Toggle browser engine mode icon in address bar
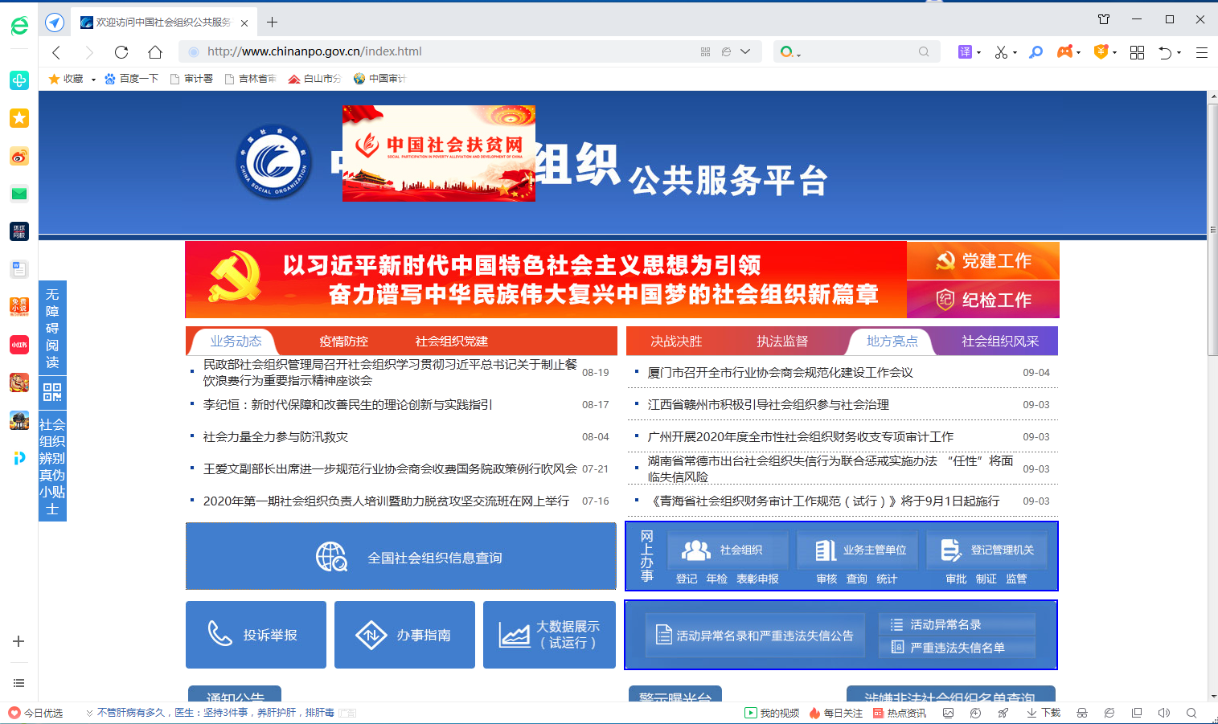This screenshot has width=1218, height=724. [726, 52]
